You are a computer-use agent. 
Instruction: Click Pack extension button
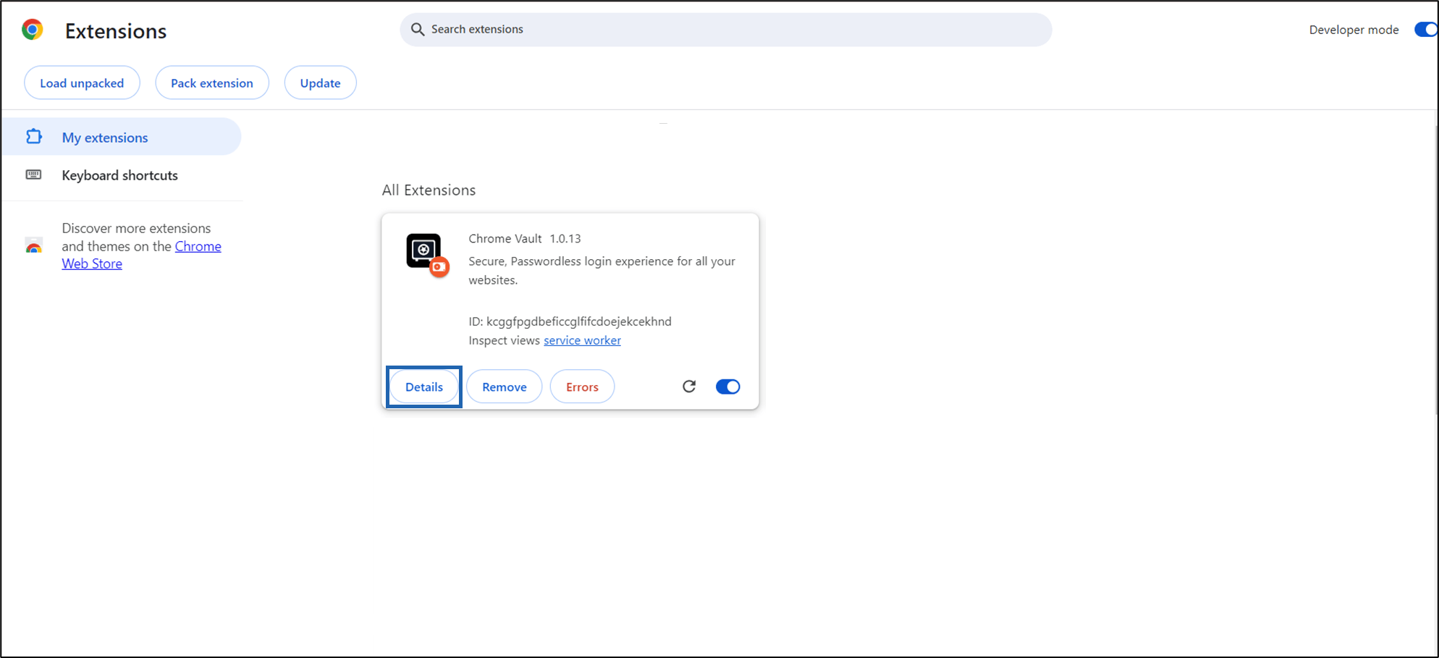pos(212,83)
